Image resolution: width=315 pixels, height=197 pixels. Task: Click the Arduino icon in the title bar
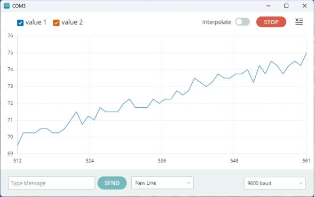point(6,6)
